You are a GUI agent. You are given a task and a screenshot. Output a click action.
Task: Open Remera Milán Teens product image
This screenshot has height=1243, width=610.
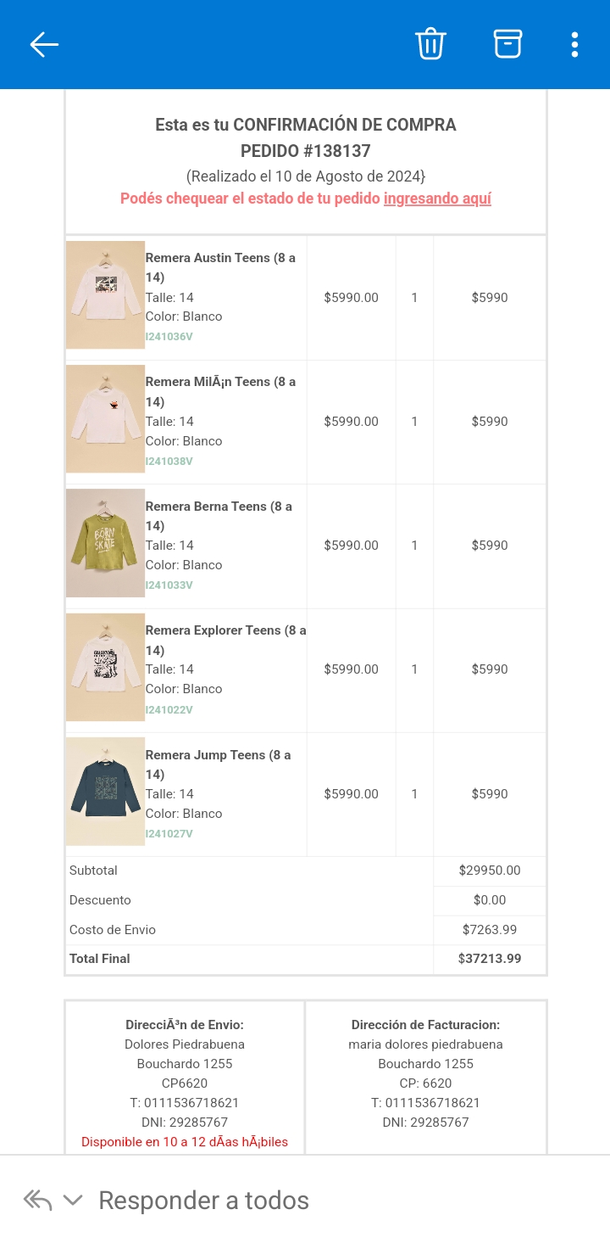[x=105, y=419]
